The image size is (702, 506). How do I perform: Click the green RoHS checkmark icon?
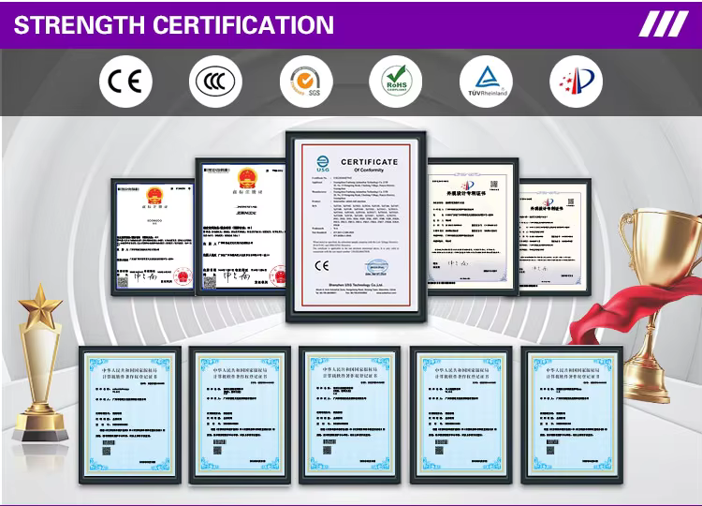[396, 82]
